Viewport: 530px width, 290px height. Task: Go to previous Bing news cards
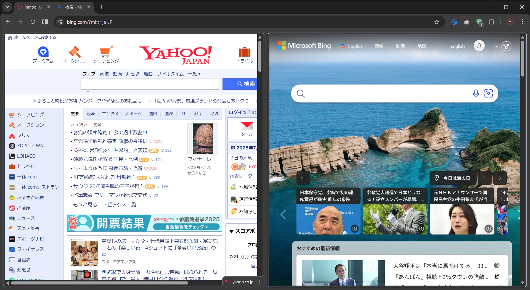point(283,215)
